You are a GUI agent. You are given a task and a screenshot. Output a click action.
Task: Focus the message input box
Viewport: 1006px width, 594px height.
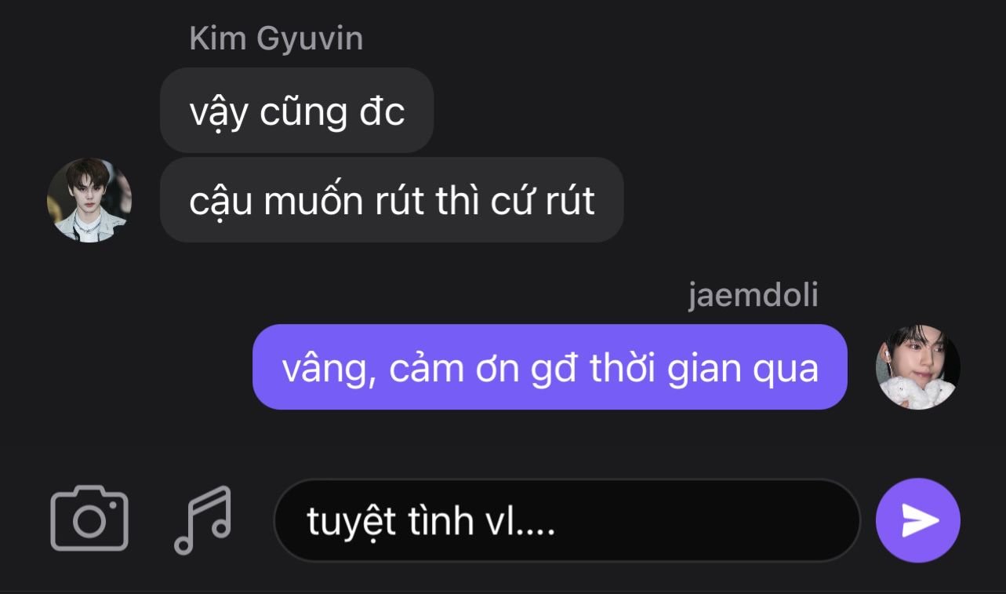coord(567,520)
